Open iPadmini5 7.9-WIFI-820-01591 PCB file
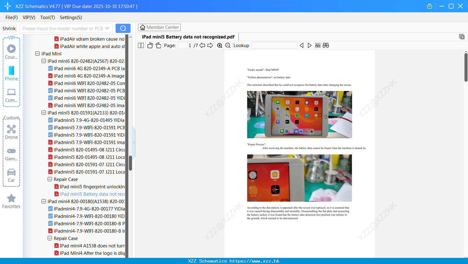This screenshot has height=264, width=468. point(86,127)
